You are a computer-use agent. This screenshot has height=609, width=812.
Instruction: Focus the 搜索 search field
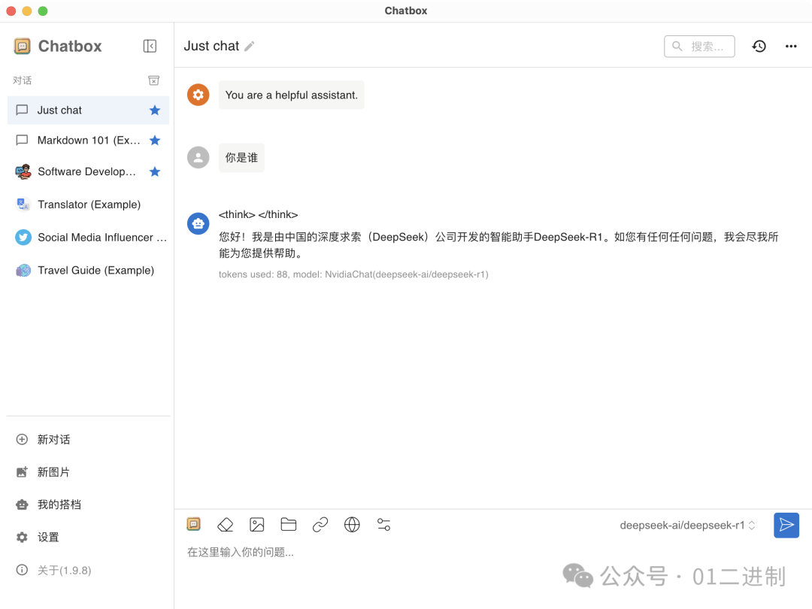pos(699,46)
